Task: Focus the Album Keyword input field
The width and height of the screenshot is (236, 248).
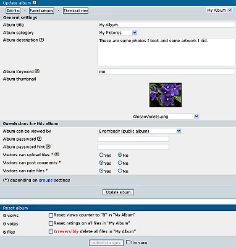Action: (x=166, y=71)
